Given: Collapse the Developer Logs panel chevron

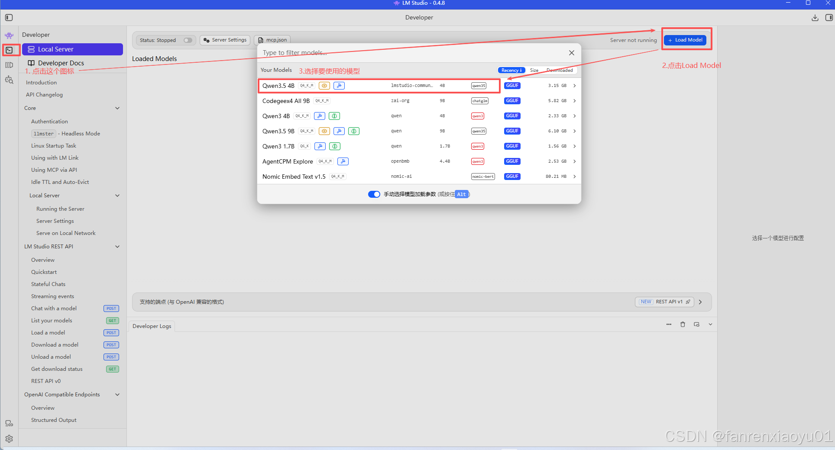Looking at the screenshot, I should click(710, 324).
